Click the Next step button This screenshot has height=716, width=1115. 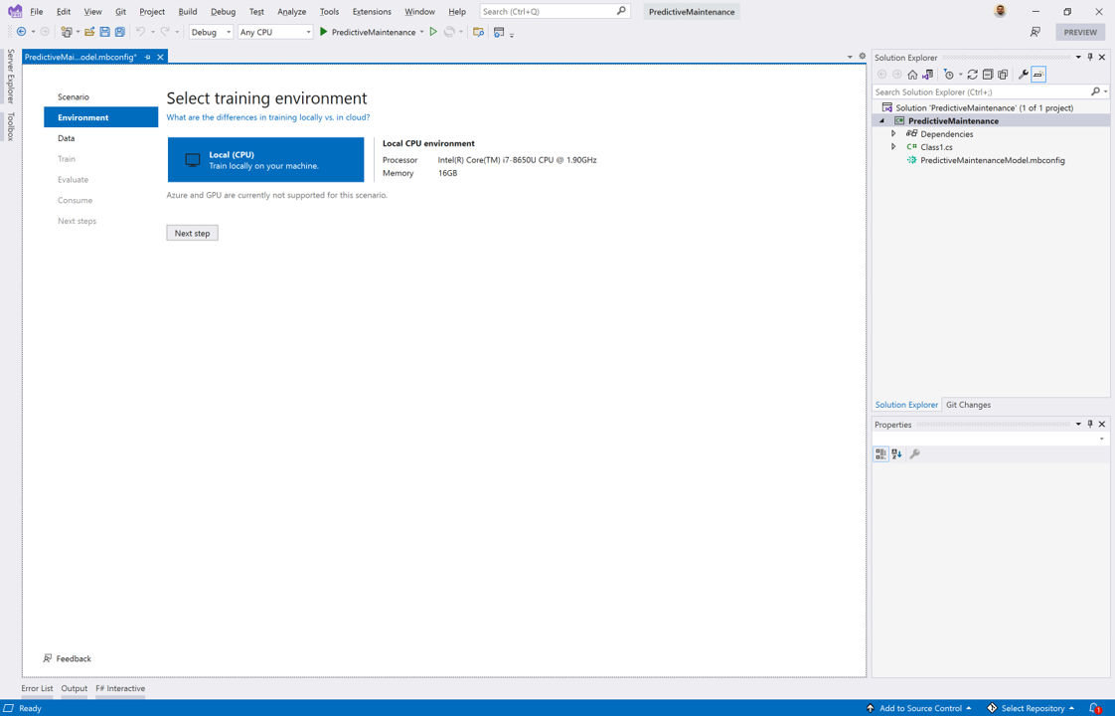tap(192, 233)
